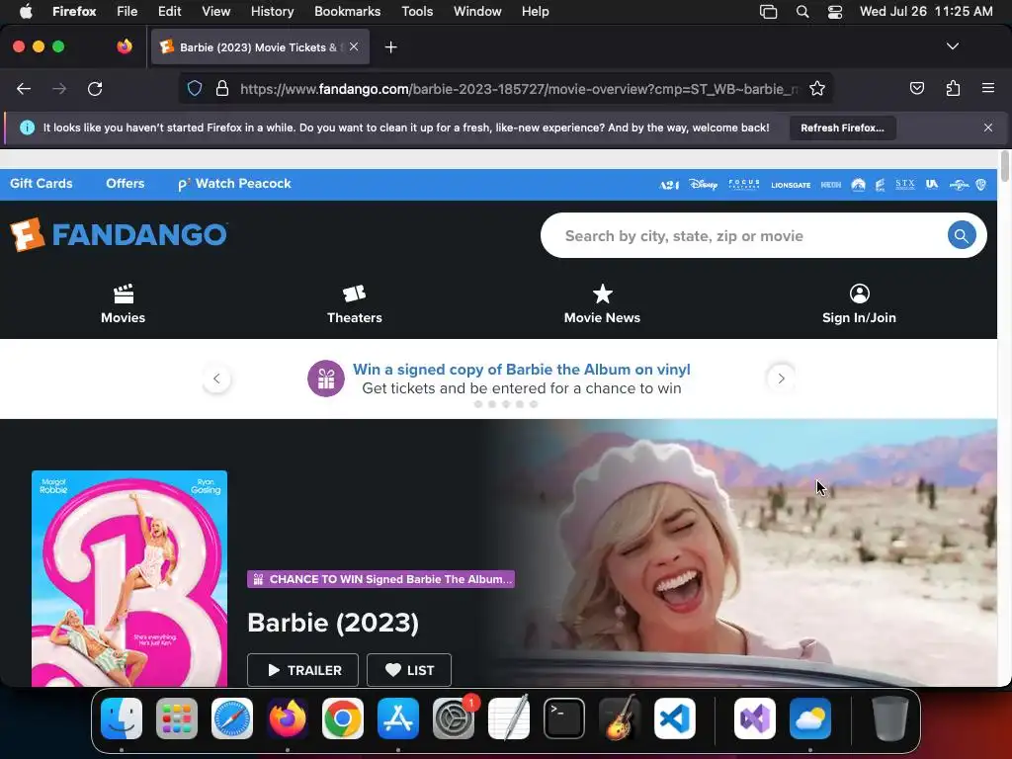
Task: Click the page vertical scrollbar thumb
Action: point(1004,166)
